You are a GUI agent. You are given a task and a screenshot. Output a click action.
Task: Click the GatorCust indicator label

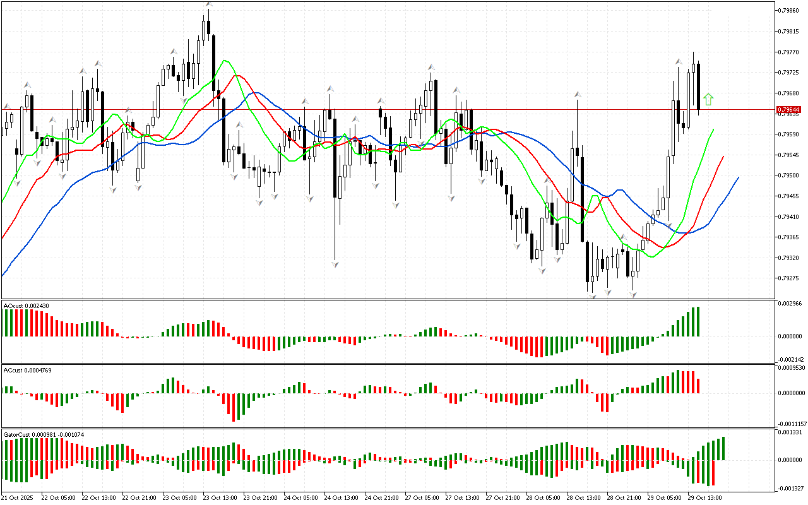[44, 434]
